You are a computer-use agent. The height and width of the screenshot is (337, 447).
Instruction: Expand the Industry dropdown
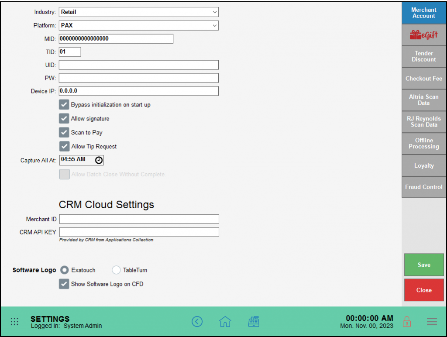point(139,12)
